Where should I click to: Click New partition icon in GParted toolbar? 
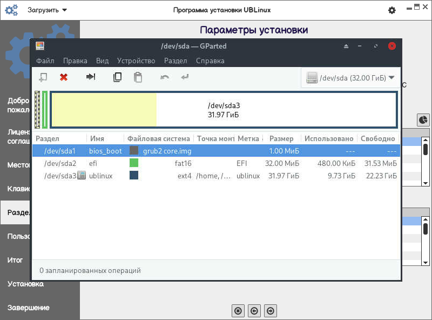click(x=43, y=77)
